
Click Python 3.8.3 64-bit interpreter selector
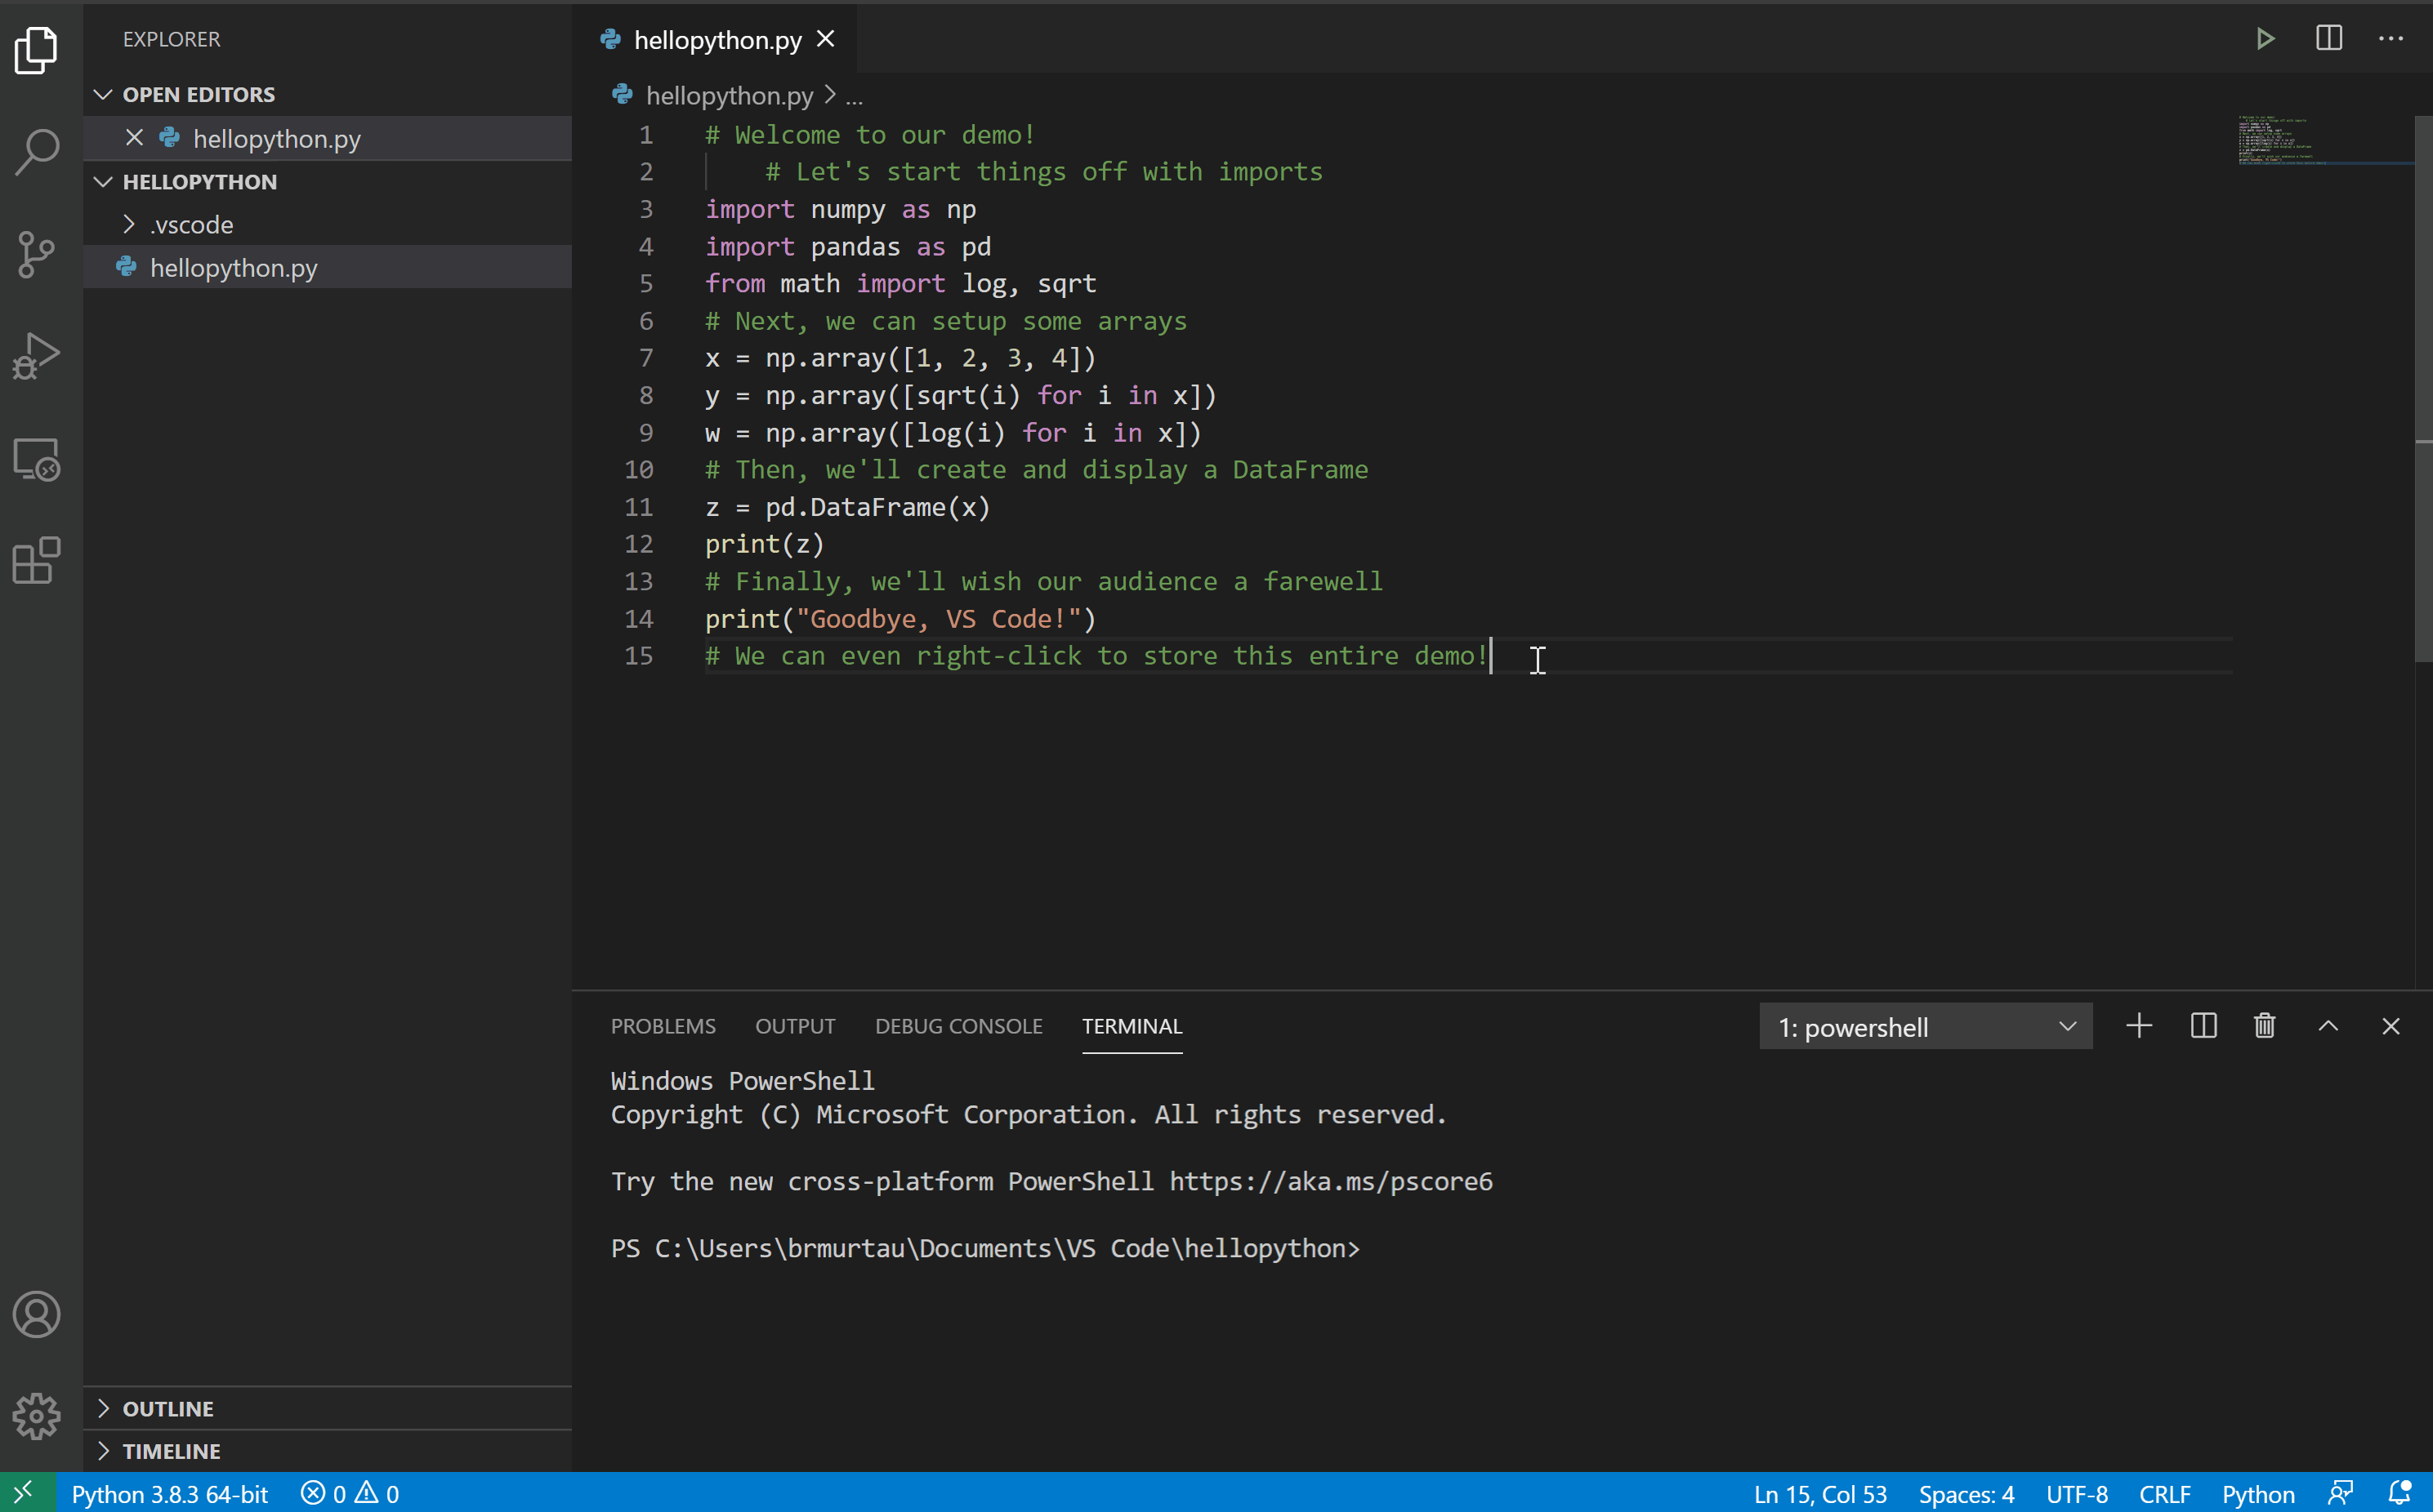tap(169, 1494)
